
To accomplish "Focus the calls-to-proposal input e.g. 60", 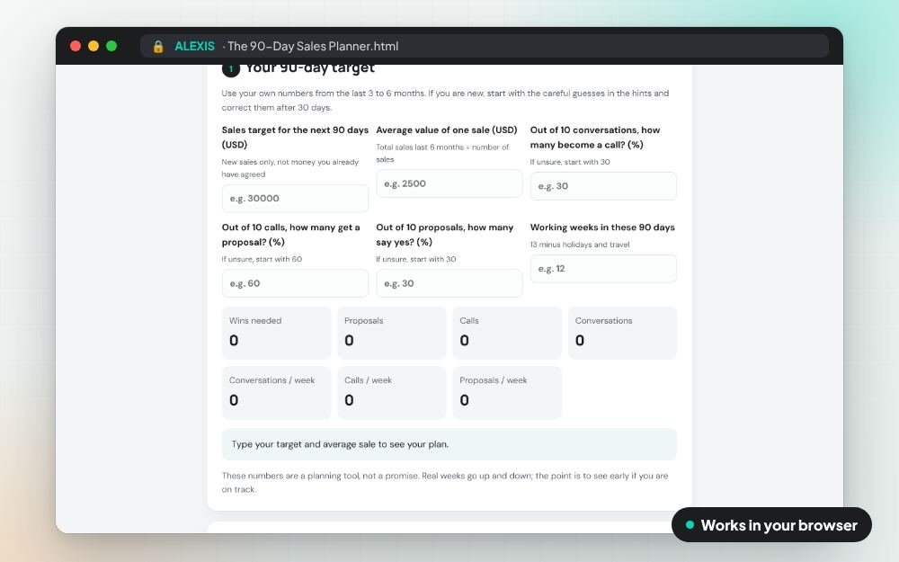I will (x=295, y=283).
